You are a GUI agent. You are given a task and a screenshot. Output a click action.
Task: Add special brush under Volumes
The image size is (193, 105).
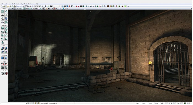click(x=2, y=58)
